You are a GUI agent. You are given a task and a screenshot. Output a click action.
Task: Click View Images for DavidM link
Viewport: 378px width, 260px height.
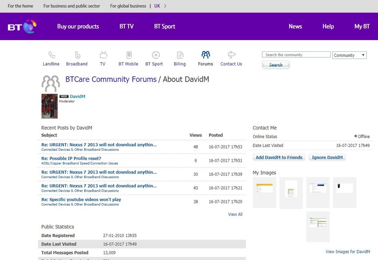click(x=348, y=252)
